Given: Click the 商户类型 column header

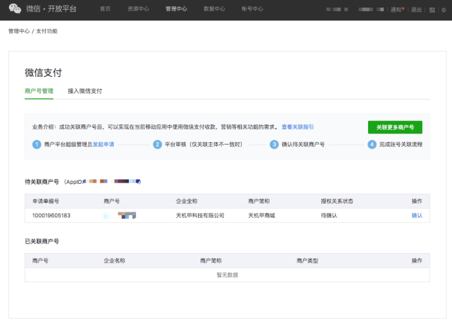Looking at the screenshot, I should [x=307, y=261].
